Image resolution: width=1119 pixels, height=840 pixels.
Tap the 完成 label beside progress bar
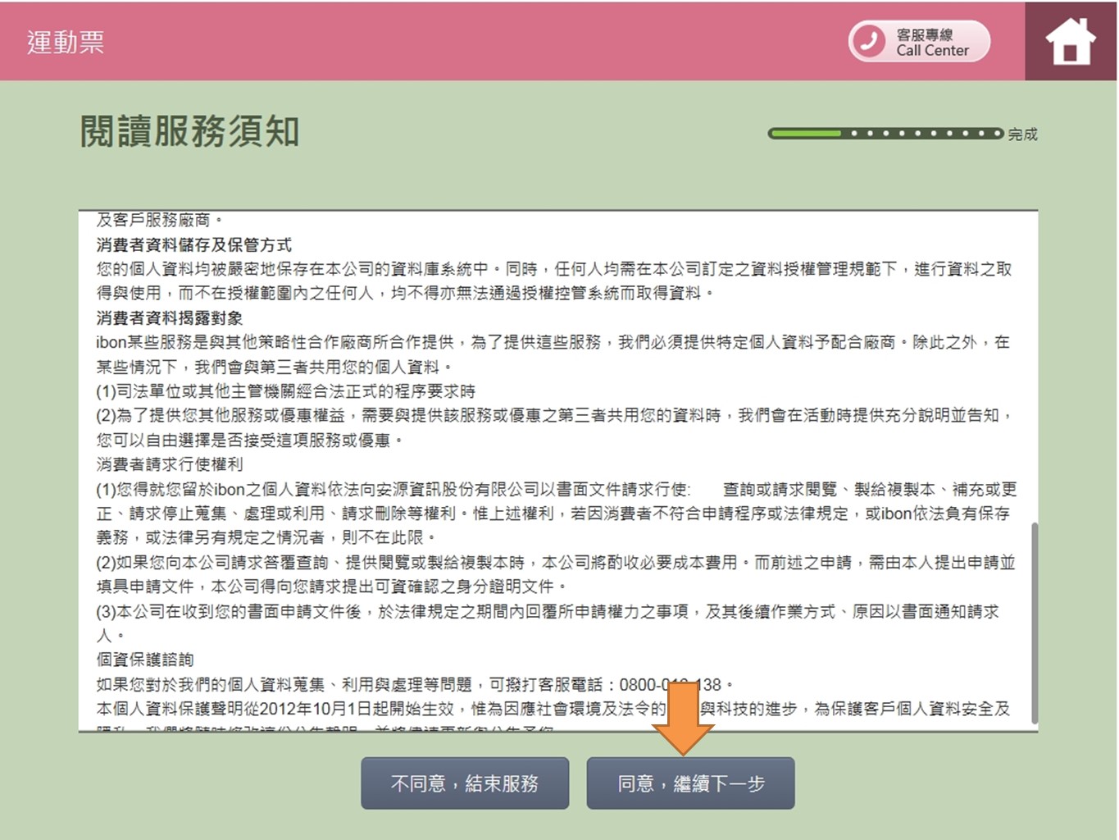(1022, 135)
